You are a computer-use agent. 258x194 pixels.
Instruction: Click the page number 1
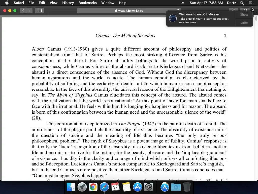225,36
